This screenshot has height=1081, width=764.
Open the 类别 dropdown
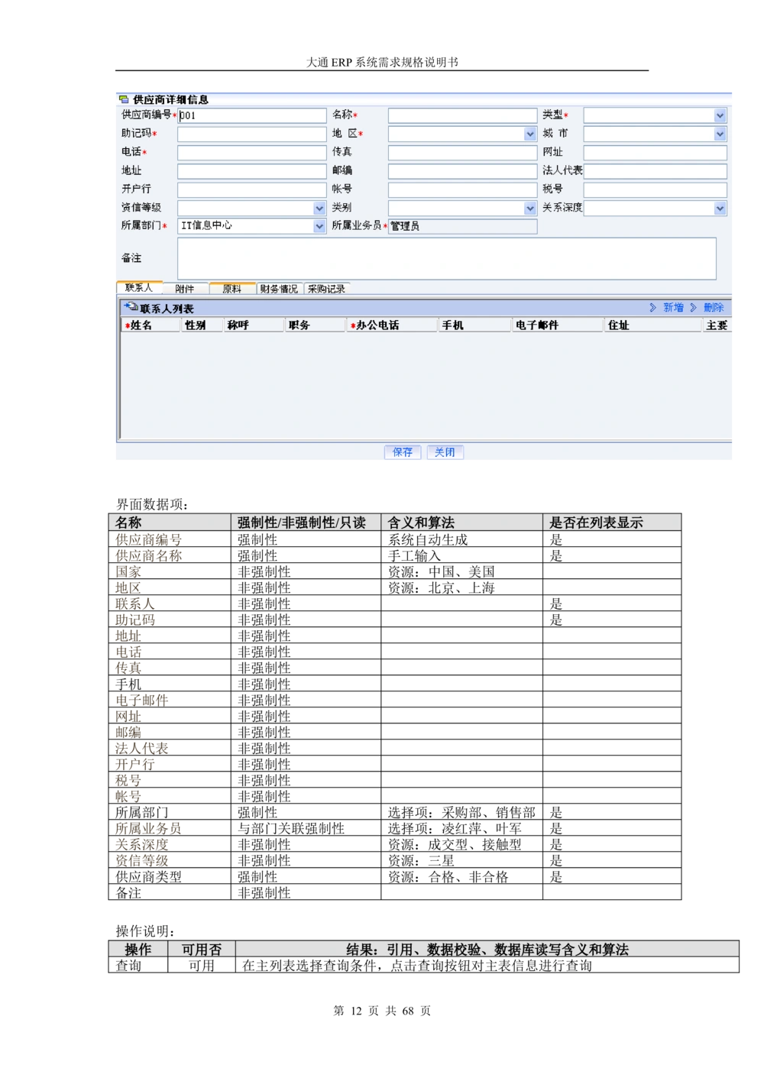[x=530, y=208]
